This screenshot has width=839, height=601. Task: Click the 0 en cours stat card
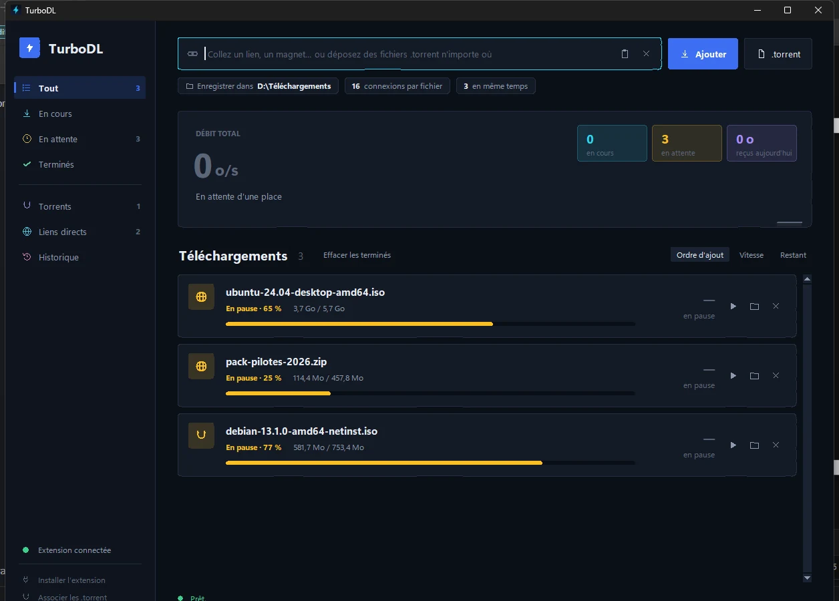612,144
